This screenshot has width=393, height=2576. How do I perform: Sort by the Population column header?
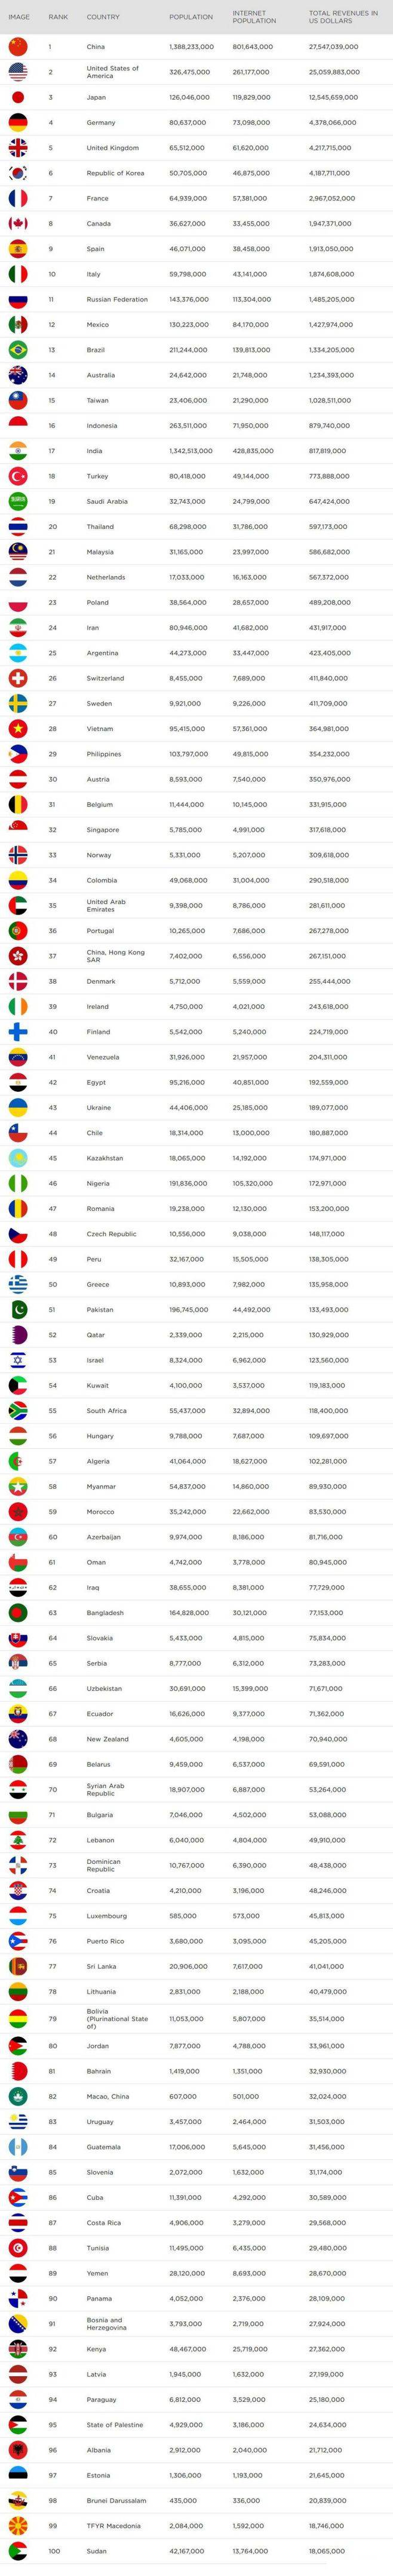[191, 17]
